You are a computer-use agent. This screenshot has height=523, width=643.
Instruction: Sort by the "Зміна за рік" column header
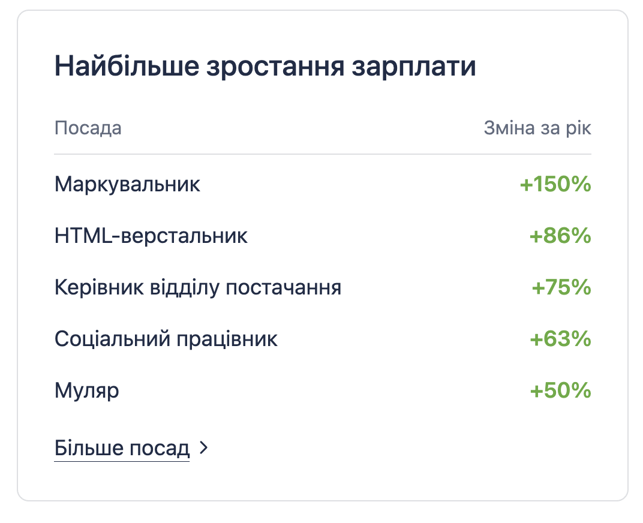[x=537, y=128]
